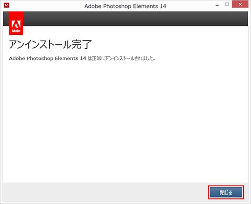Image resolution: width=251 pixels, height=204 pixels.
Task: Click the white A symbol in Adobe logo
Action: pos(16,24)
